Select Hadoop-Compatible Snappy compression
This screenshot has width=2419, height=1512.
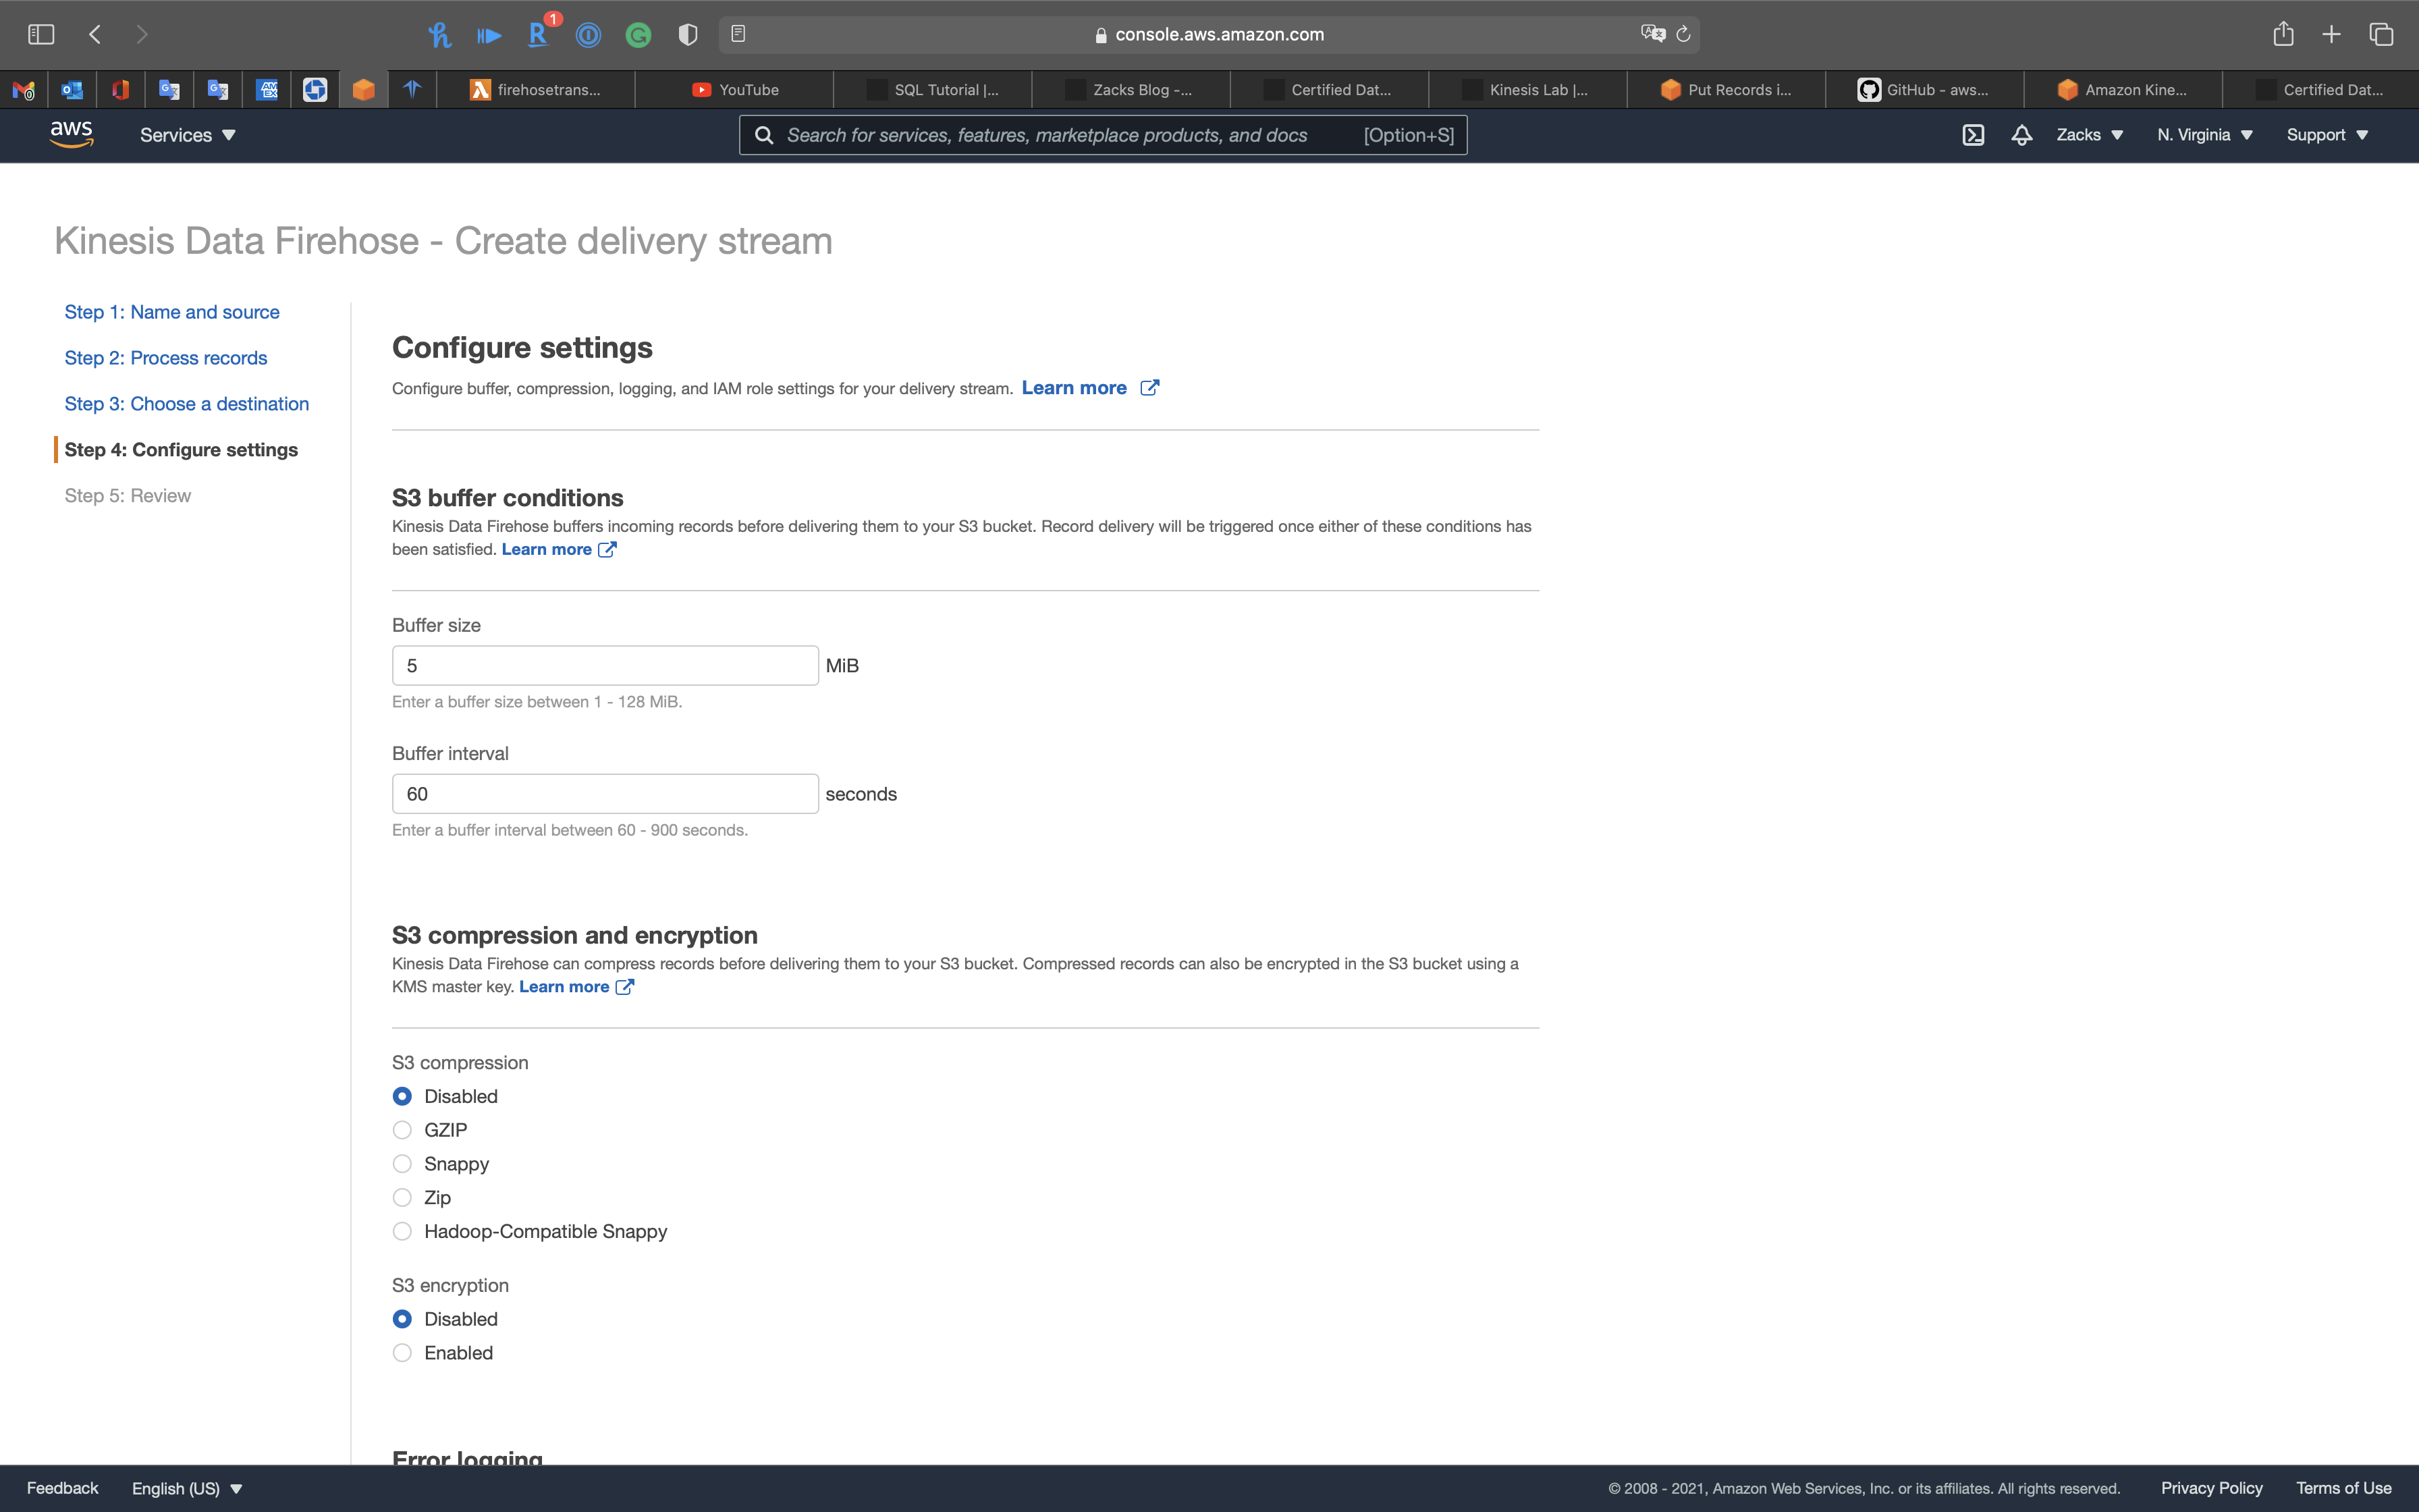coord(402,1231)
